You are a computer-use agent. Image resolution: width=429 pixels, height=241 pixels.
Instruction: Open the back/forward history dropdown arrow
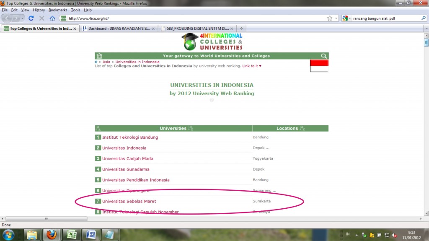pyautogui.click(x=23, y=18)
